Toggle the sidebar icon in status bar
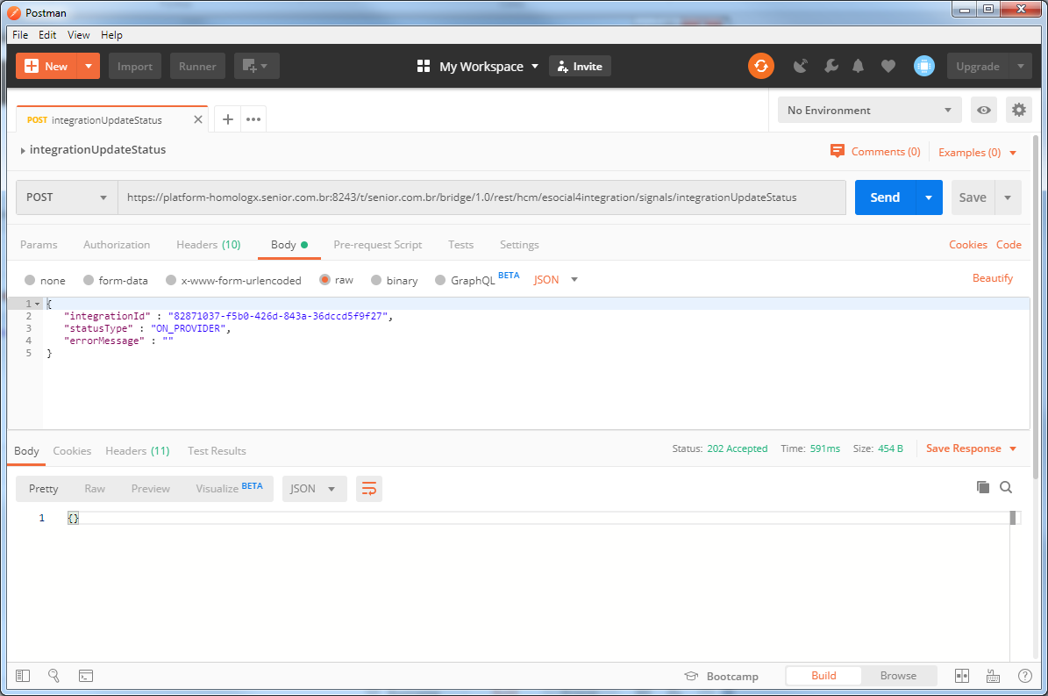Image resolution: width=1048 pixels, height=696 pixels. pos(23,676)
